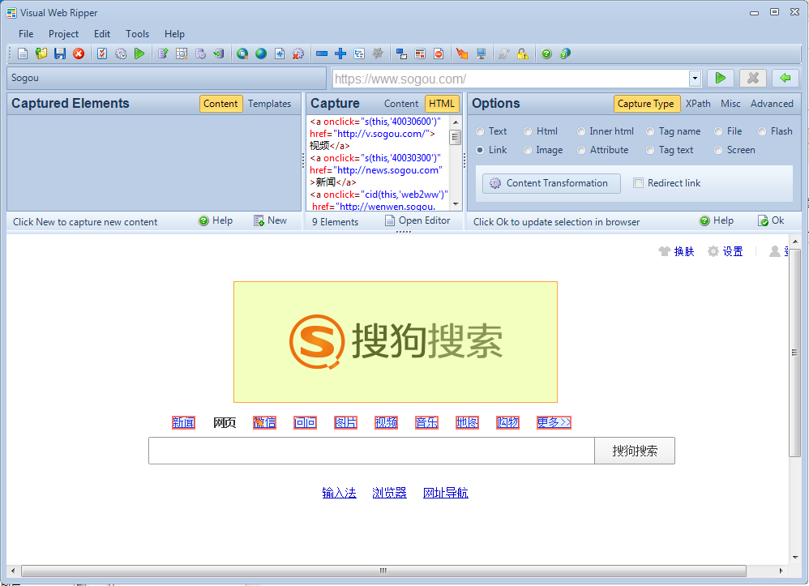
Task: Enable the Redirect link checkbox
Action: click(638, 183)
